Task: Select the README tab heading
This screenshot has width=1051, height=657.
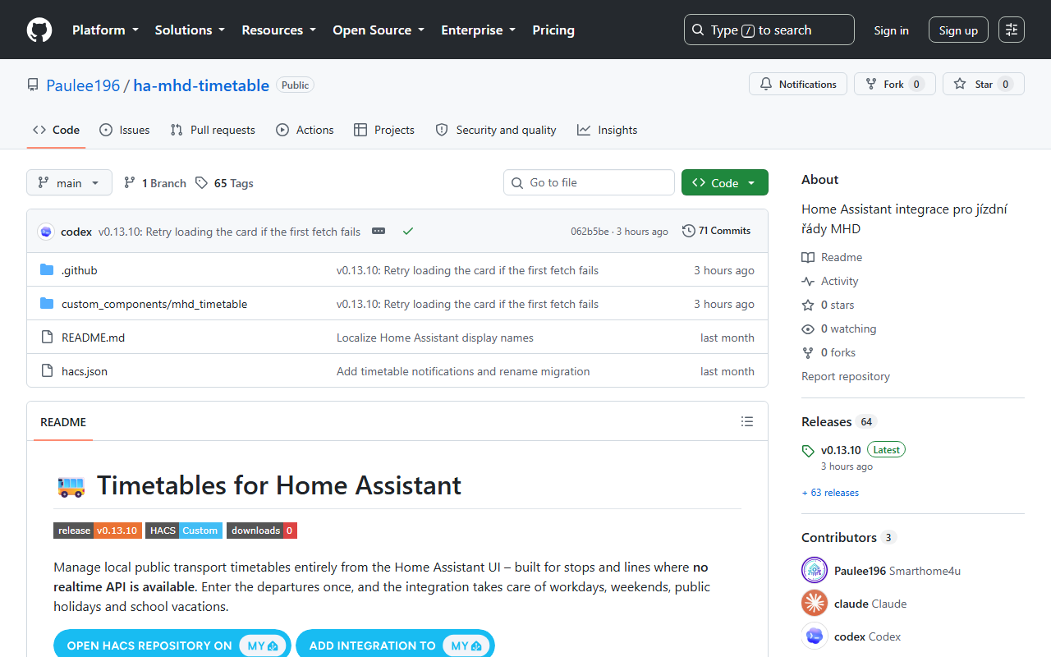Action: tap(63, 422)
